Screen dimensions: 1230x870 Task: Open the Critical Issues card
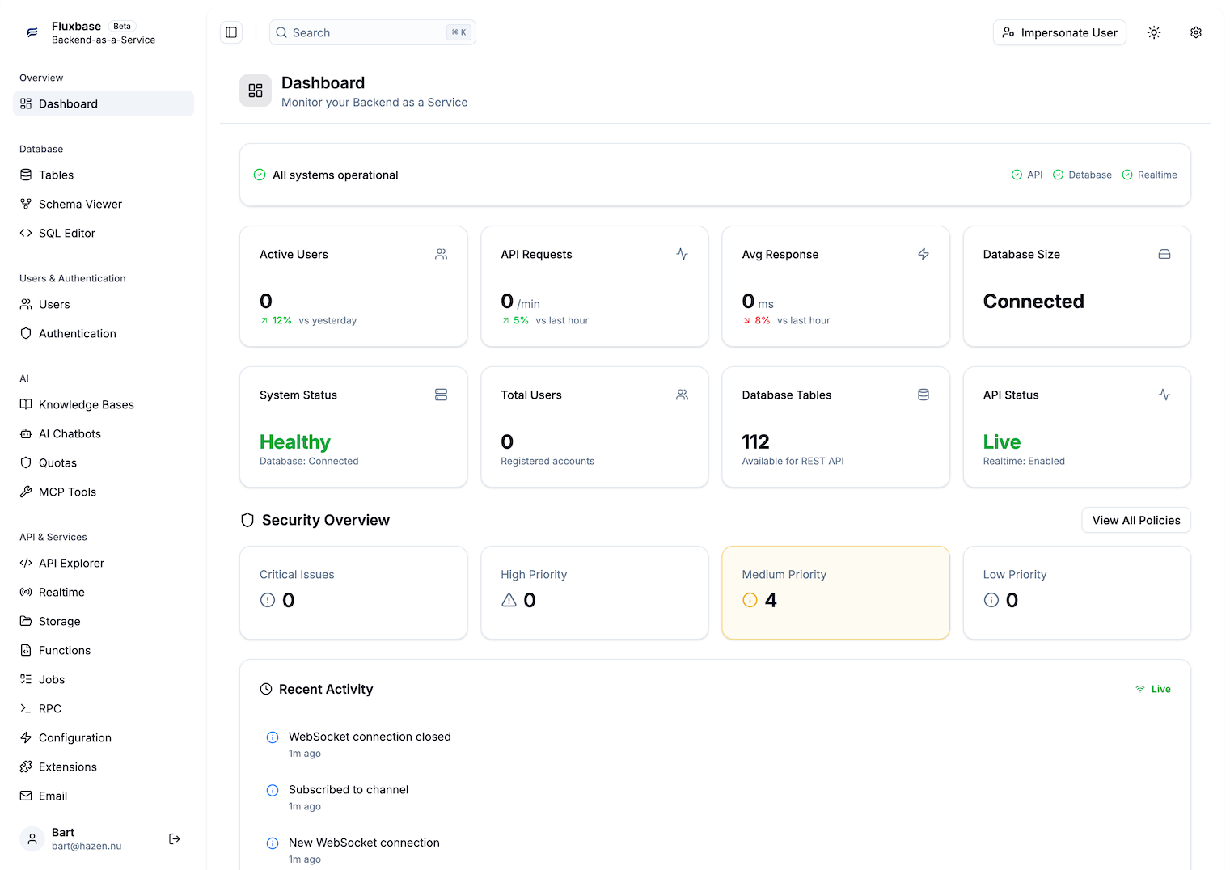pos(353,593)
